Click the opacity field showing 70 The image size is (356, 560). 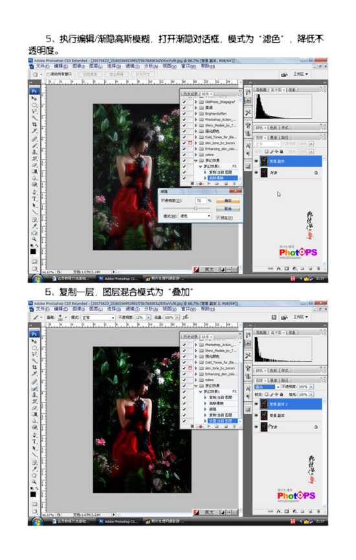tap(201, 201)
